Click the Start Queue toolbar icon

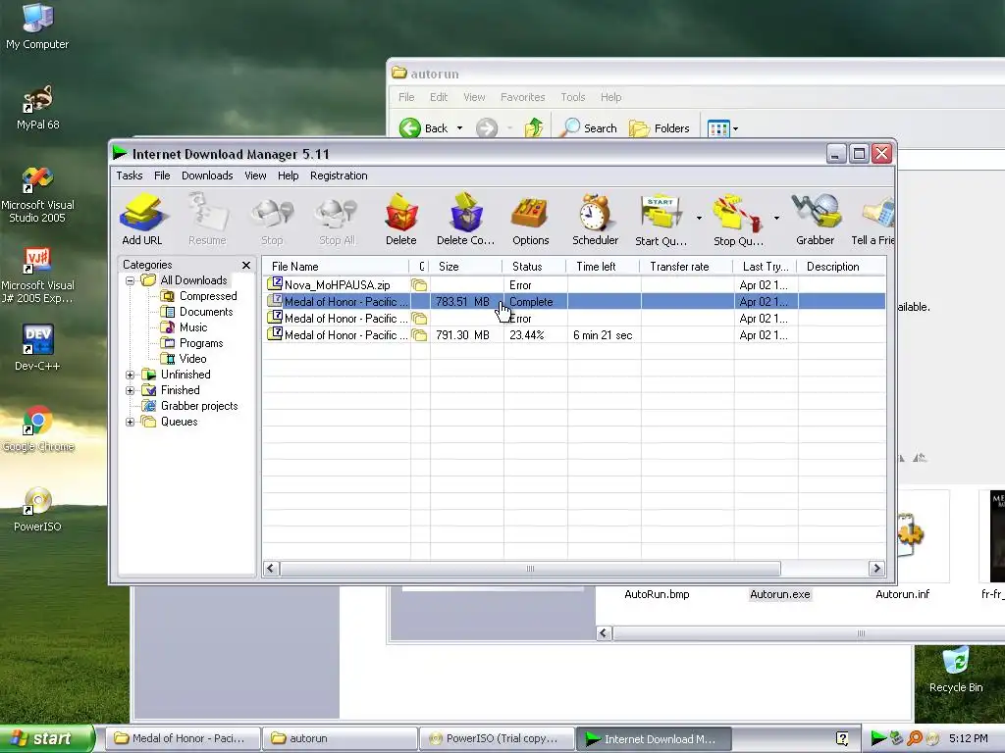click(661, 220)
